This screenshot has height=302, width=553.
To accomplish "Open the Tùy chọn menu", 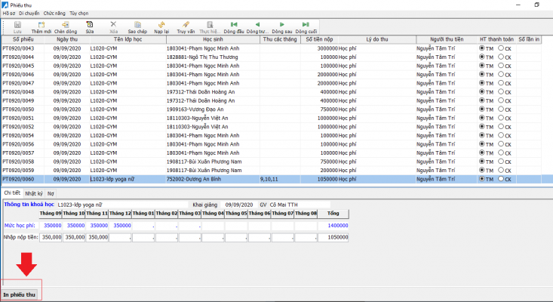I will click(x=79, y=14).
